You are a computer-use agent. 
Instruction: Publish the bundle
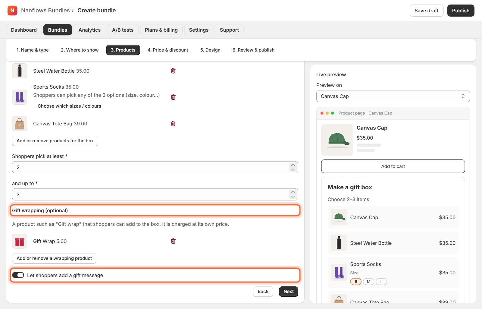461,11
